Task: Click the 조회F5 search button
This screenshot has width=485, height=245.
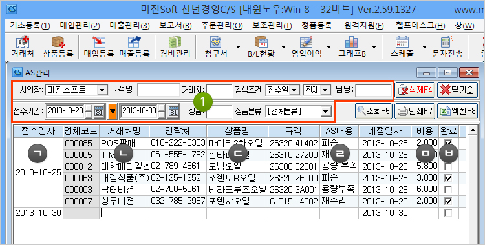Action: coord(374,111)
